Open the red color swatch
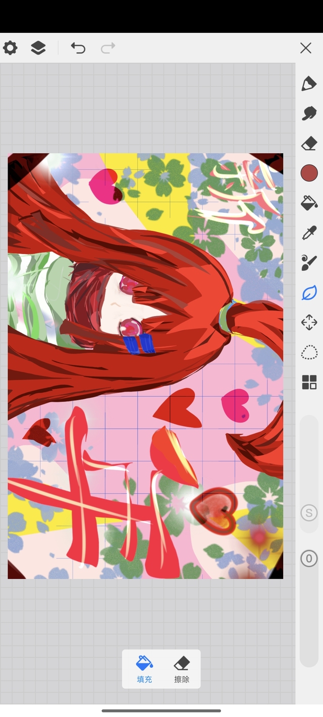Viewport: 323px width, 717px height. click(x=309, y=173)
